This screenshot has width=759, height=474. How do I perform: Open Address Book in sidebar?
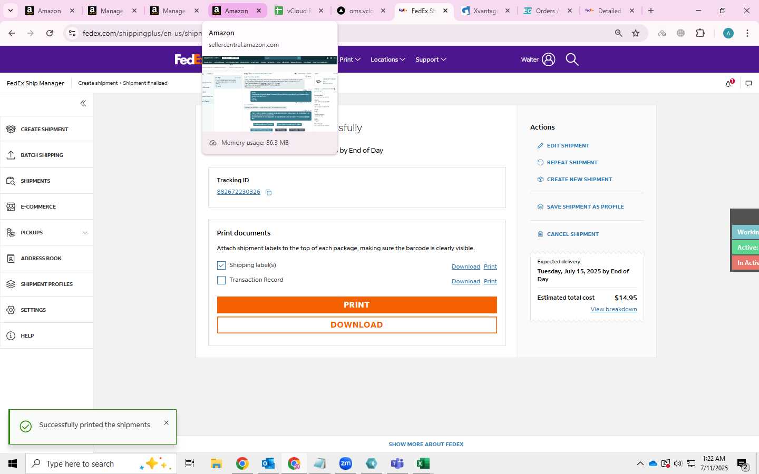pos(46,258)
